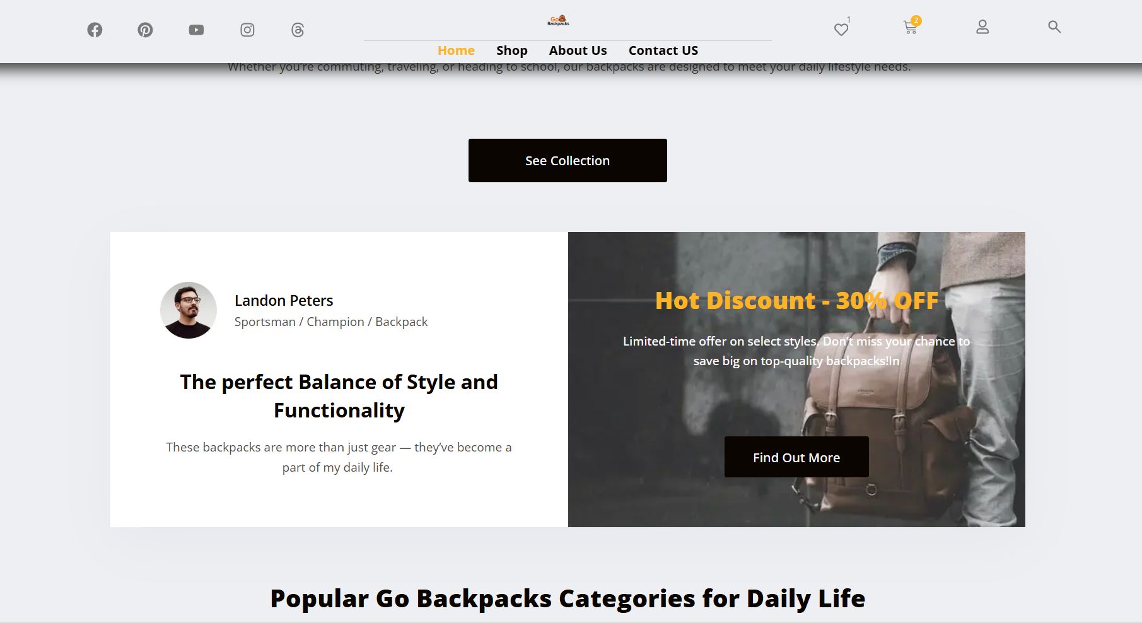Open the Facebook social link

pos(95,30)
